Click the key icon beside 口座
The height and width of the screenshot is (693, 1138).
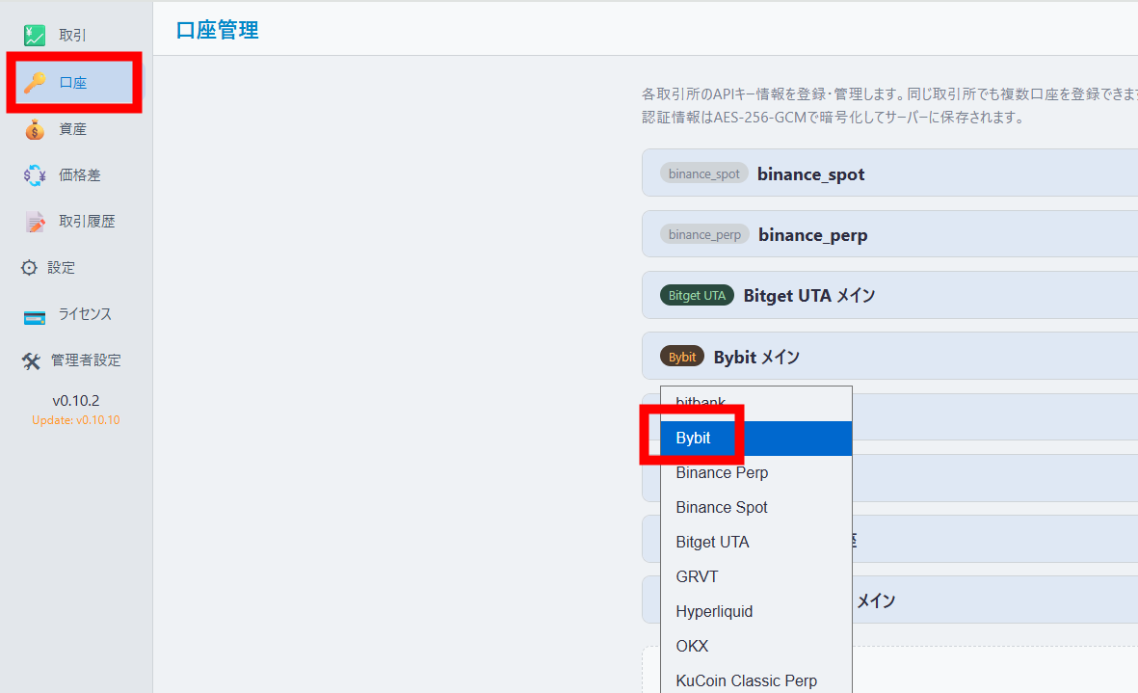tap(36, 83)
